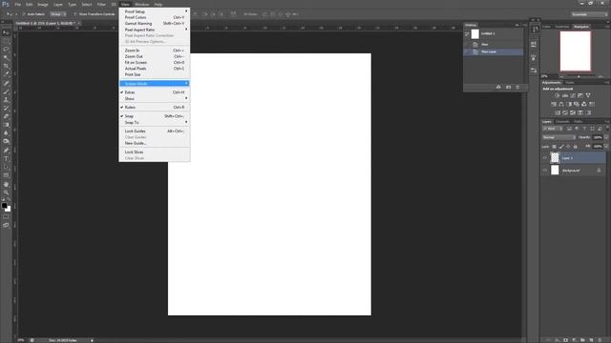Select the Quick Selection tool

pyautogui.click(x=6, y=57)
